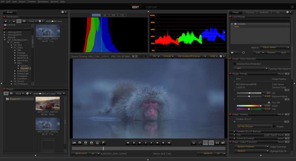Image resolution: width=296 pixels, height=161 pixels.
Task: Click playhead on viewer scrub bar
Action: pyautogui.click(x=103, y=148)
